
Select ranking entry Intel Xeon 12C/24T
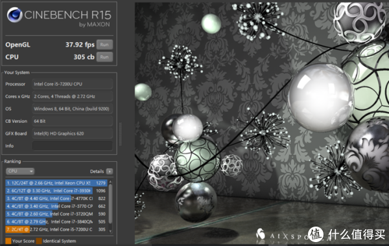[x=56, y=183]
